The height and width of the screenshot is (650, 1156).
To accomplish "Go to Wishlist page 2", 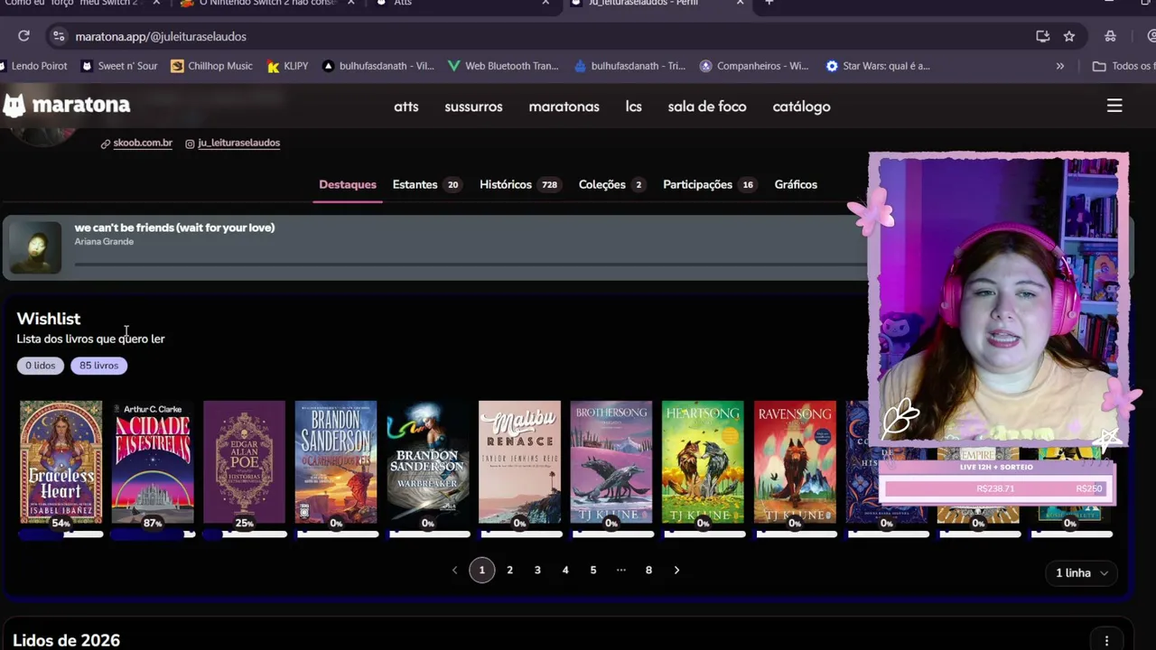I will [x=509, y=571].
